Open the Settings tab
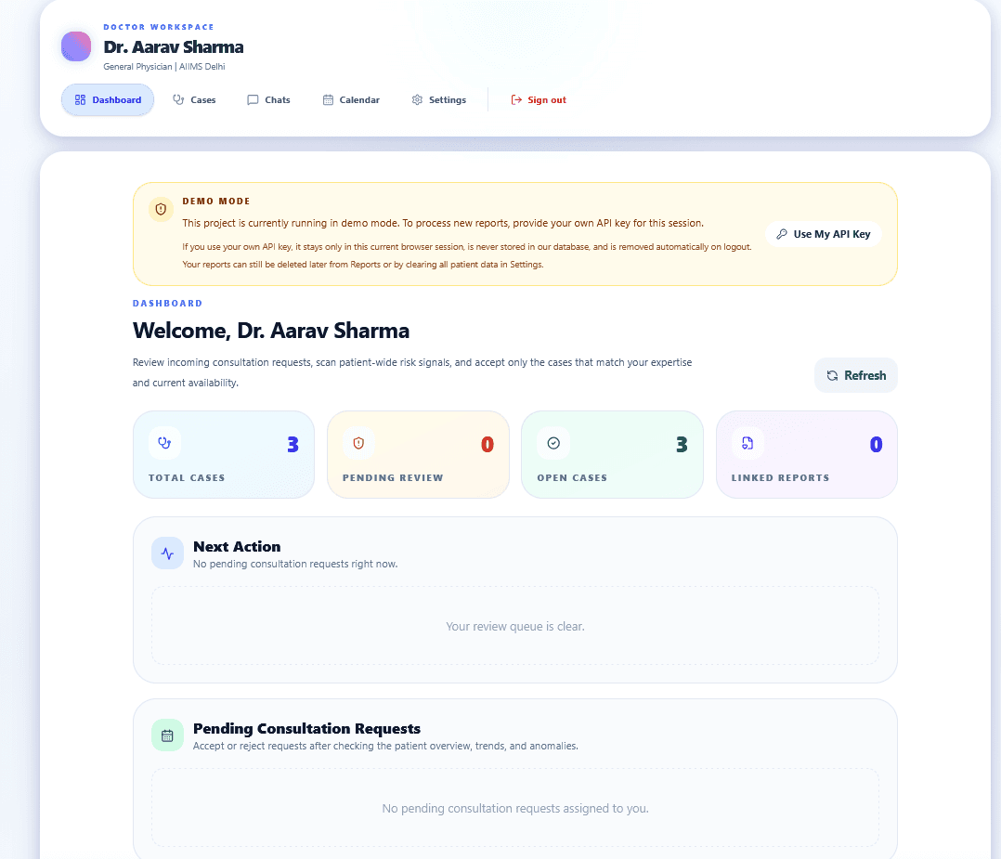The width and height of the screenshot is (1001, 859). coord(439,99)
